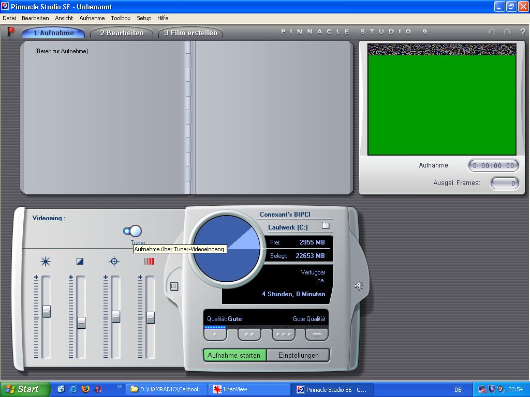Screen dimensions: 530x397
Task: Open the Aufnahme menu
Action: (92, 18)
